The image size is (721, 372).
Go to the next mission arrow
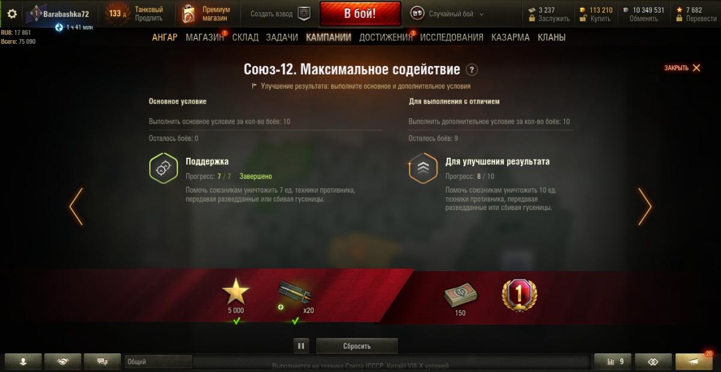pos(644,206)
